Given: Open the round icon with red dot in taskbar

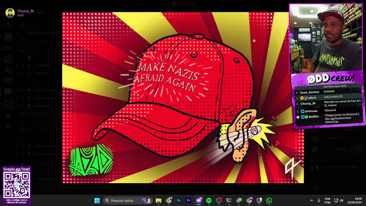Looking at the screenshot, I should (219, 201).
